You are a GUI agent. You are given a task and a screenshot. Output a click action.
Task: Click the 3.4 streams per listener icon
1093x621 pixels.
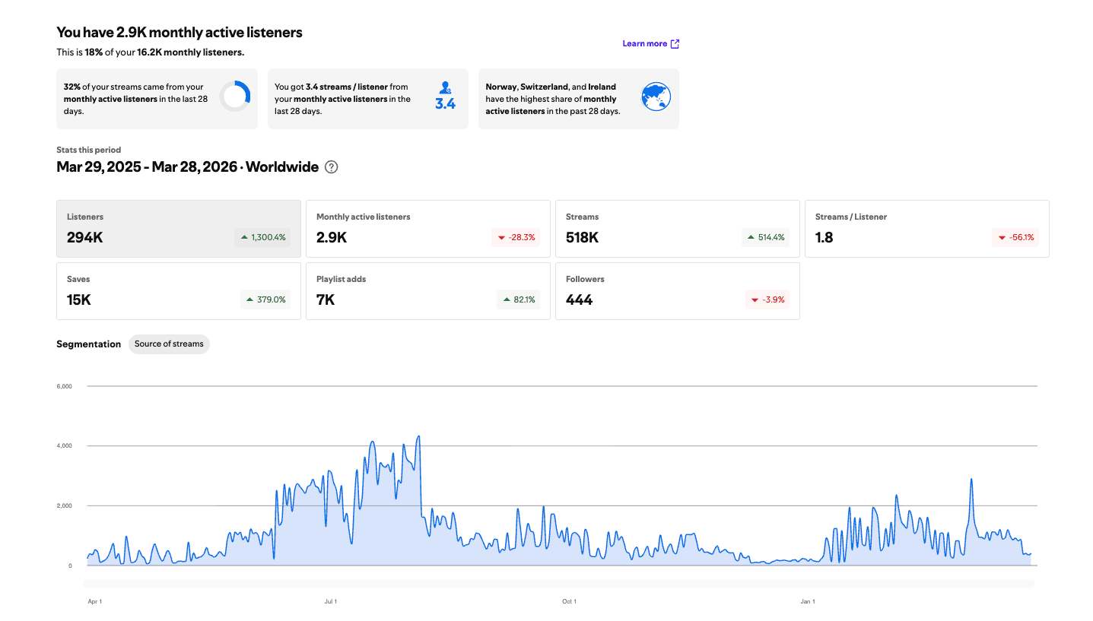tap(445, 97)
